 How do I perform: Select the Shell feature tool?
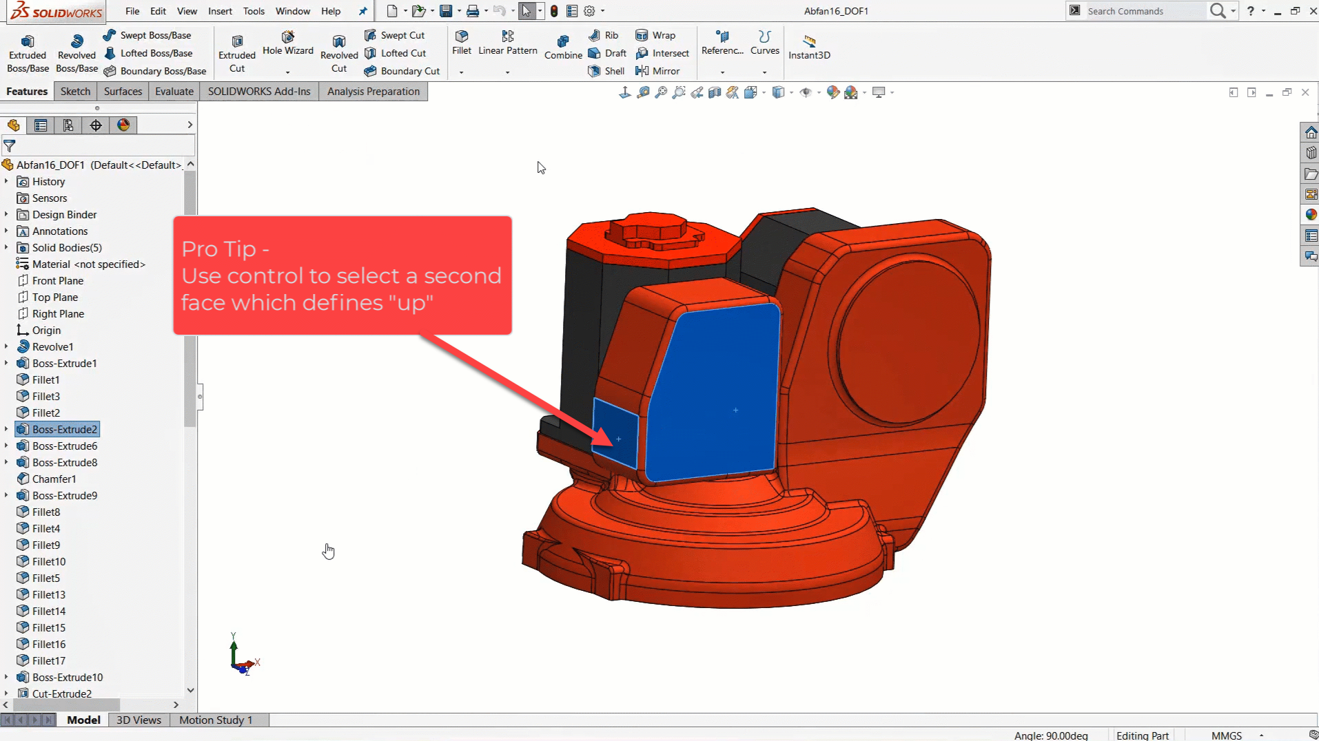pyautogui.click(x=606, y=71)
